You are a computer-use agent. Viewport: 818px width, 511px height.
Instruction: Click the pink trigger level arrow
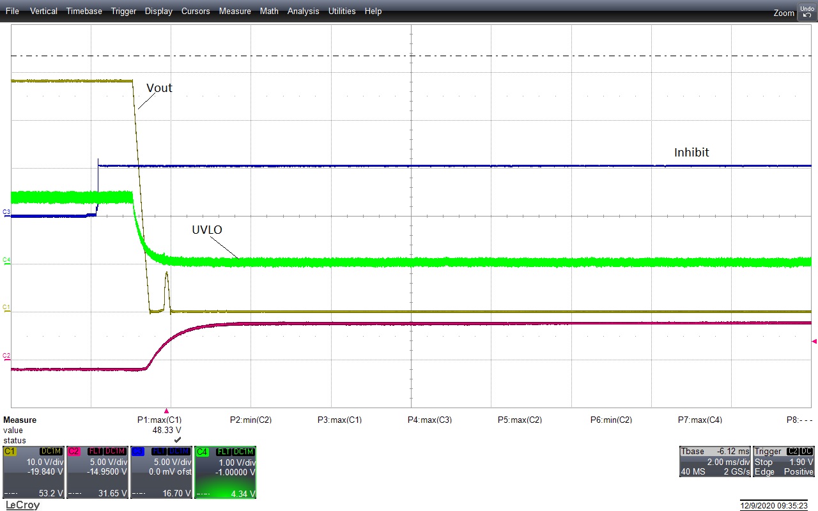814,341
